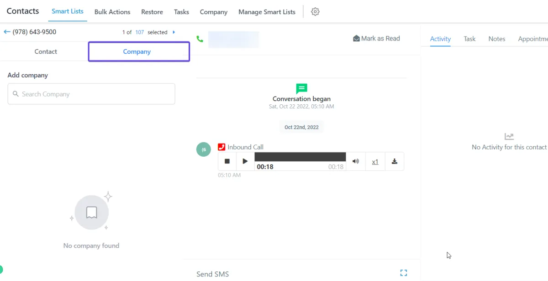
Task: Open the 107 selected contacts link
Action: [x=139, y=32]
